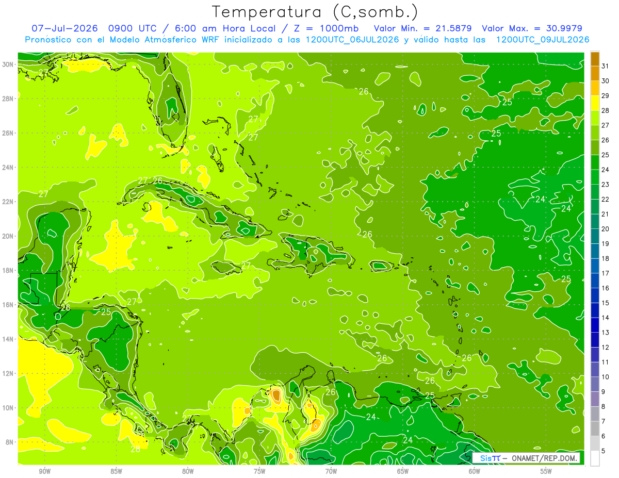This screenshot has height=478, width=619.
Task: Click the 65W longitude axis label
Action: coord(403,471)
